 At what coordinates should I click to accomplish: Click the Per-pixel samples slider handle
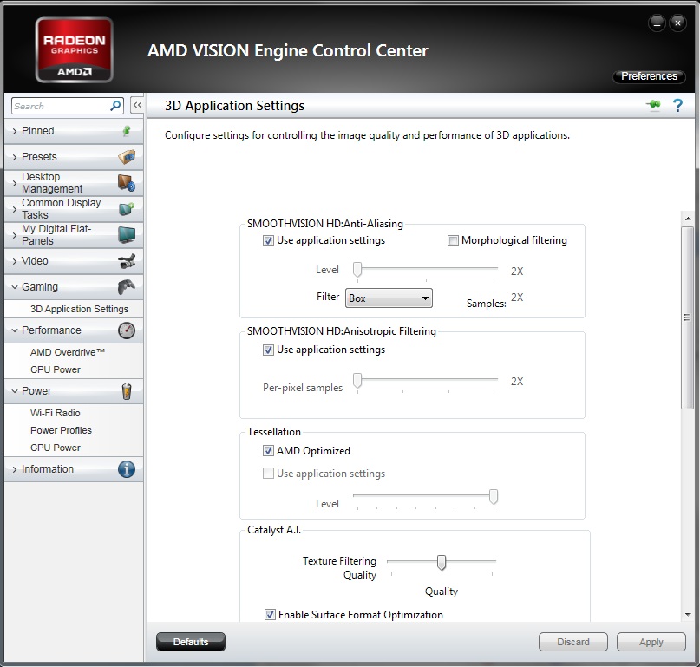click(x=357, y=381)
